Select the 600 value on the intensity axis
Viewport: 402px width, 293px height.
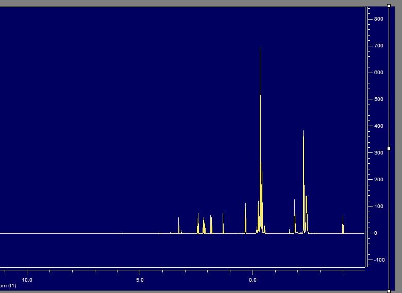coord(379,73)
